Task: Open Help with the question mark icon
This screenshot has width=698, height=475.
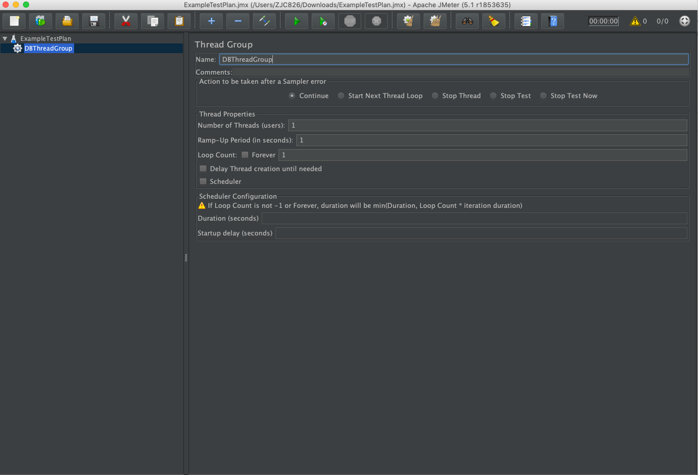Action: pyautogui.click(x=552, y=21)
